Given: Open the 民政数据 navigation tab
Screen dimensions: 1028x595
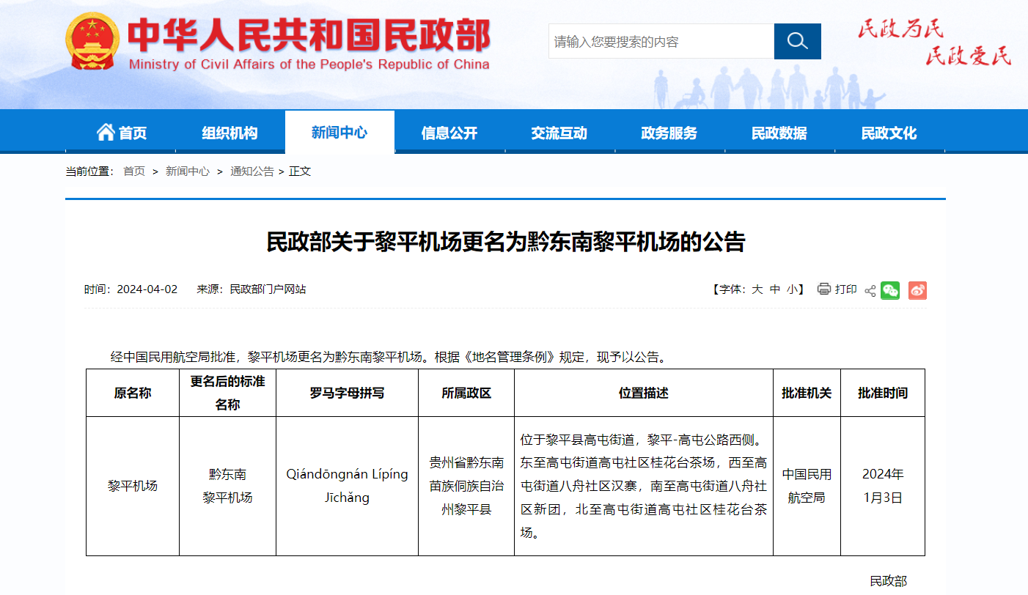Looking at the screenshot, I should [779, 133].
